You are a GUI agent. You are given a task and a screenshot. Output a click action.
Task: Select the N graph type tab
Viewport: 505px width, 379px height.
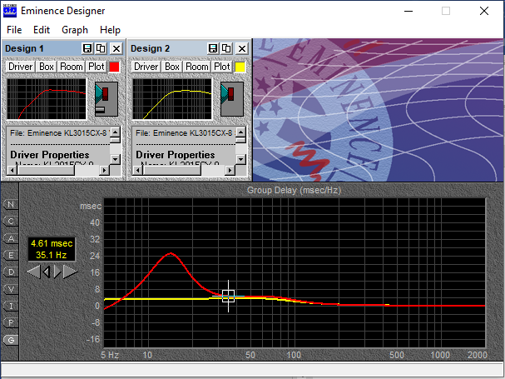tap(11, 205)
